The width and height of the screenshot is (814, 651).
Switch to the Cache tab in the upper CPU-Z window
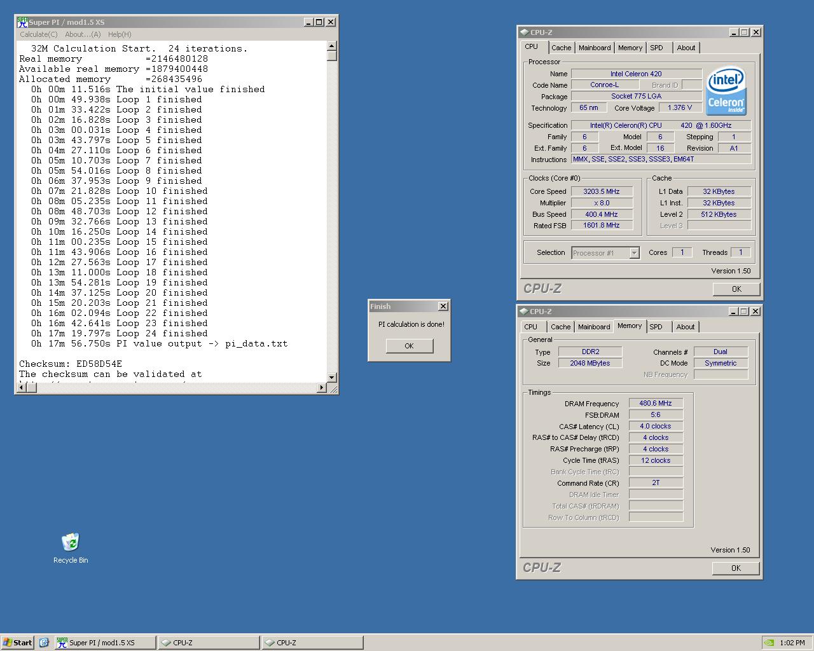tap(561, 48)
